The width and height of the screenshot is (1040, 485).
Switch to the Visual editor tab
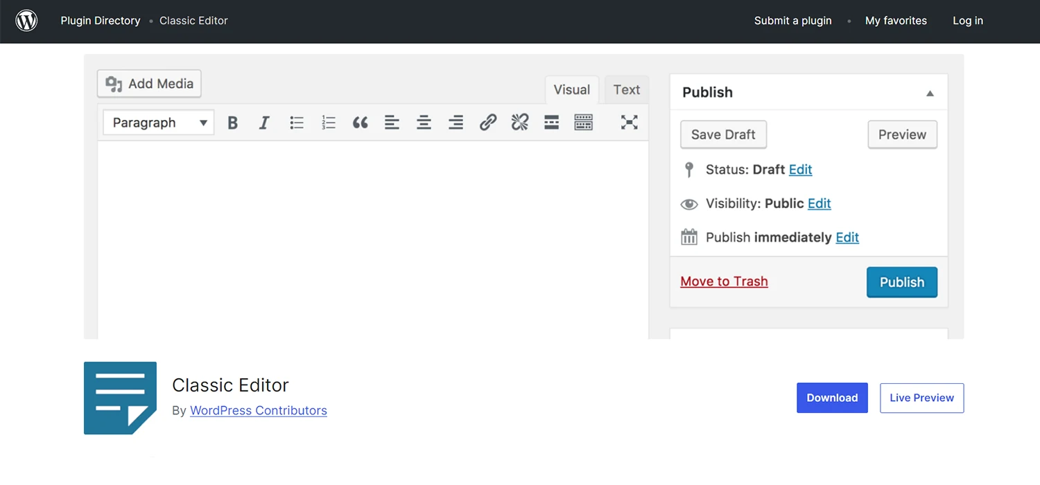pyautogui.click(x=572, y=90)
